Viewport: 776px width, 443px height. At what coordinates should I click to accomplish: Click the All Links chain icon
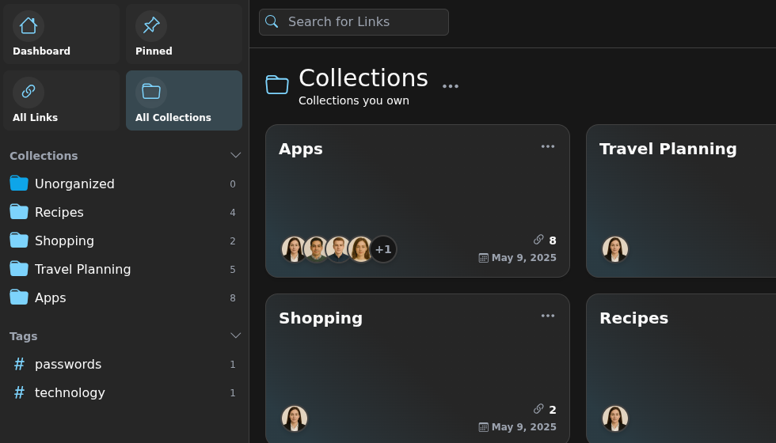click(x=29, y=92)
